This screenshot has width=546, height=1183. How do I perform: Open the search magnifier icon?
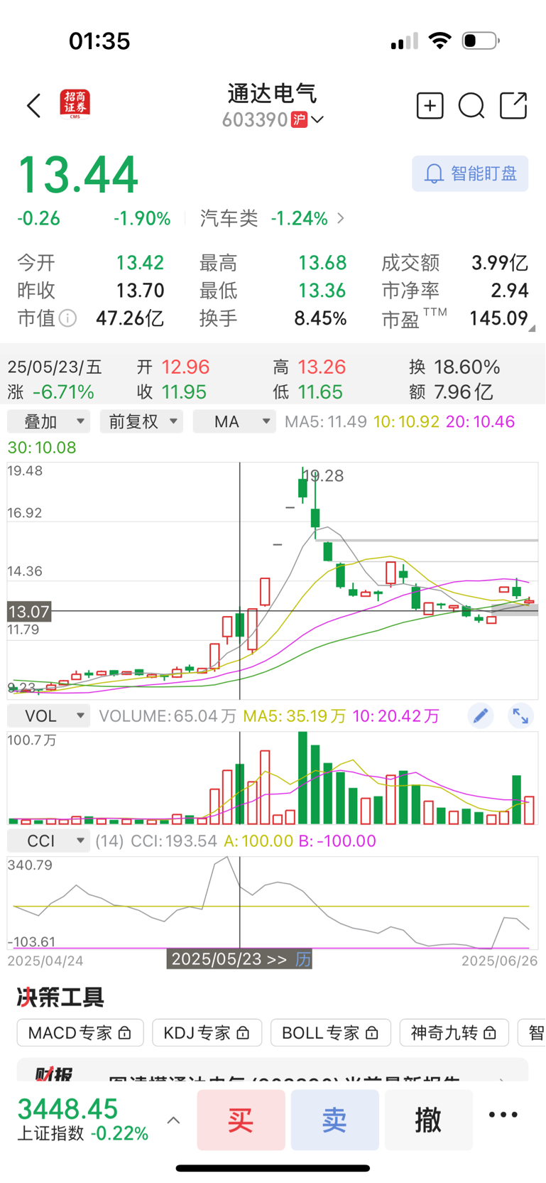coord(471,106)
